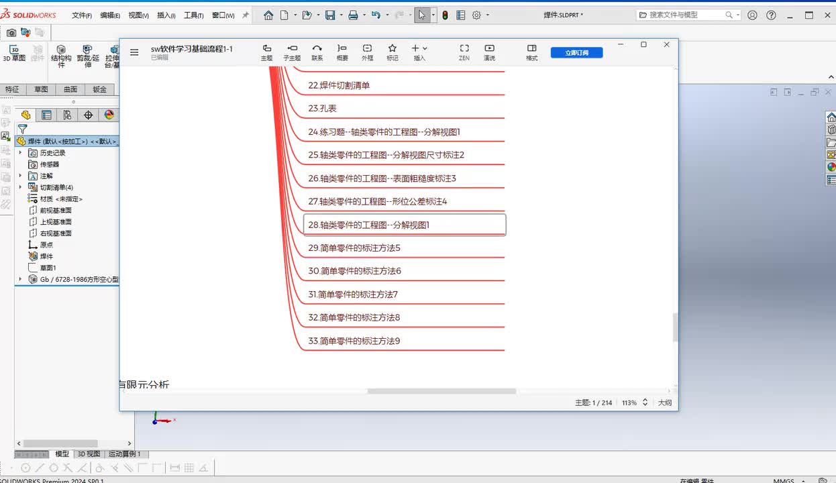Adjust zoom level stepper at 113%
This screenshot has height=483, width=836.
point(645,402)
